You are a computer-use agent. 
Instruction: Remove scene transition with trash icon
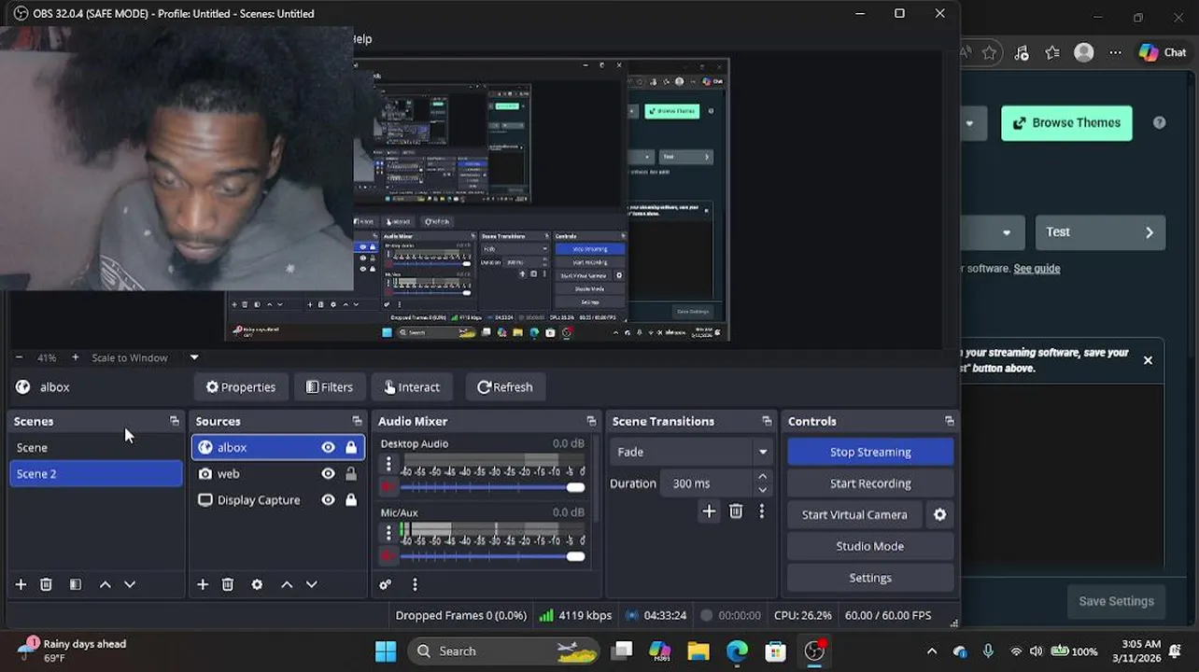[x=736, y=511]
